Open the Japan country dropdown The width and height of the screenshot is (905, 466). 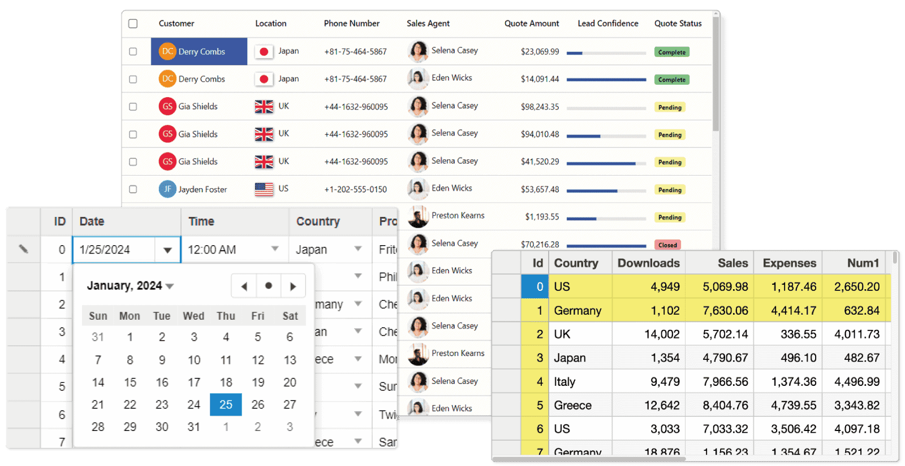(x=357, y=249)
